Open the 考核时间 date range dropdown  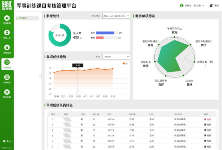116,16
